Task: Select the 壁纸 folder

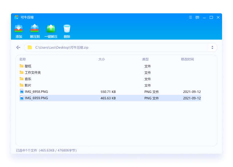Action: [x=28, y=66]
